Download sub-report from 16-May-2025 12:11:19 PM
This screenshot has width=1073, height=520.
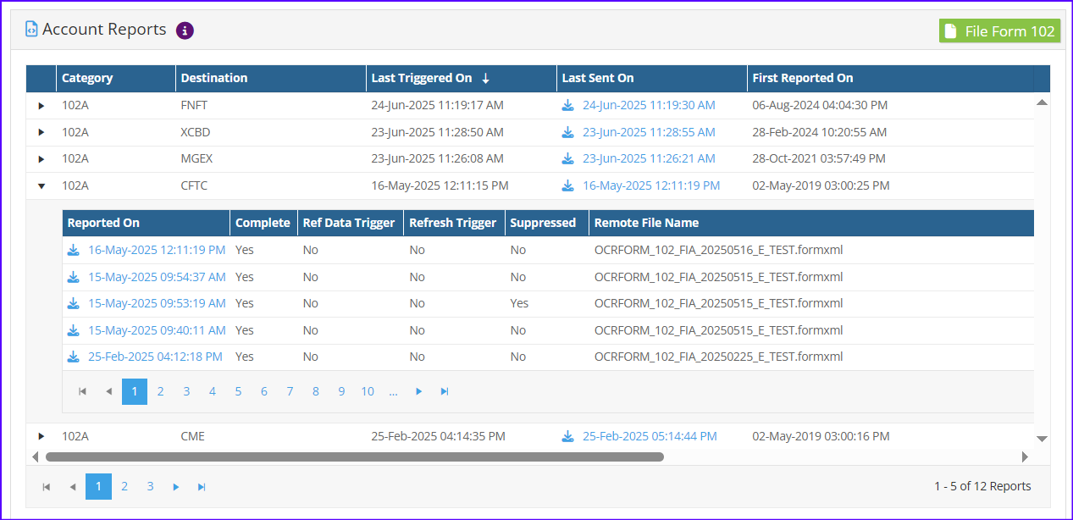pyautogui.click(x=74, y=251)
